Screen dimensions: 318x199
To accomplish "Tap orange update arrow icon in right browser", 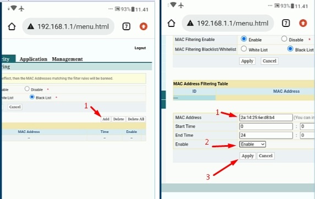I will pyautogui.click(x=303, y=23).
